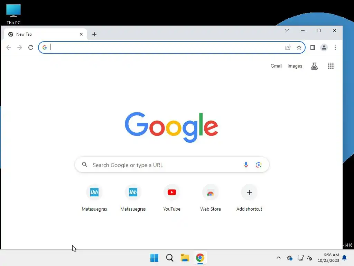Screen dimensions: 354x266
Task: Minimize the Chrome window
Action: 303,30
